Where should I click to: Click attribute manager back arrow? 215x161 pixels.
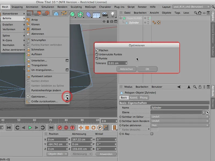[x=179, y=87]
